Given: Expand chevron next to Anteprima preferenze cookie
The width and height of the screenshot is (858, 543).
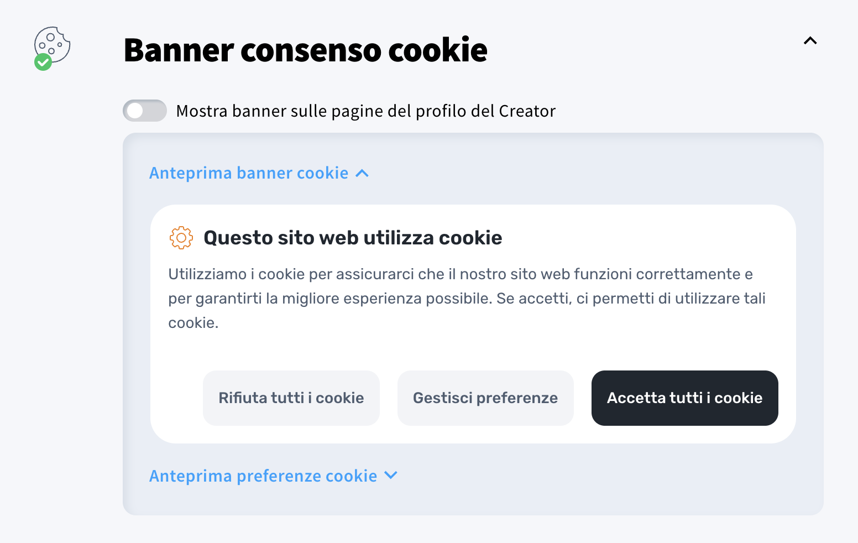Looking at the screenshot, I should point(391,476).
